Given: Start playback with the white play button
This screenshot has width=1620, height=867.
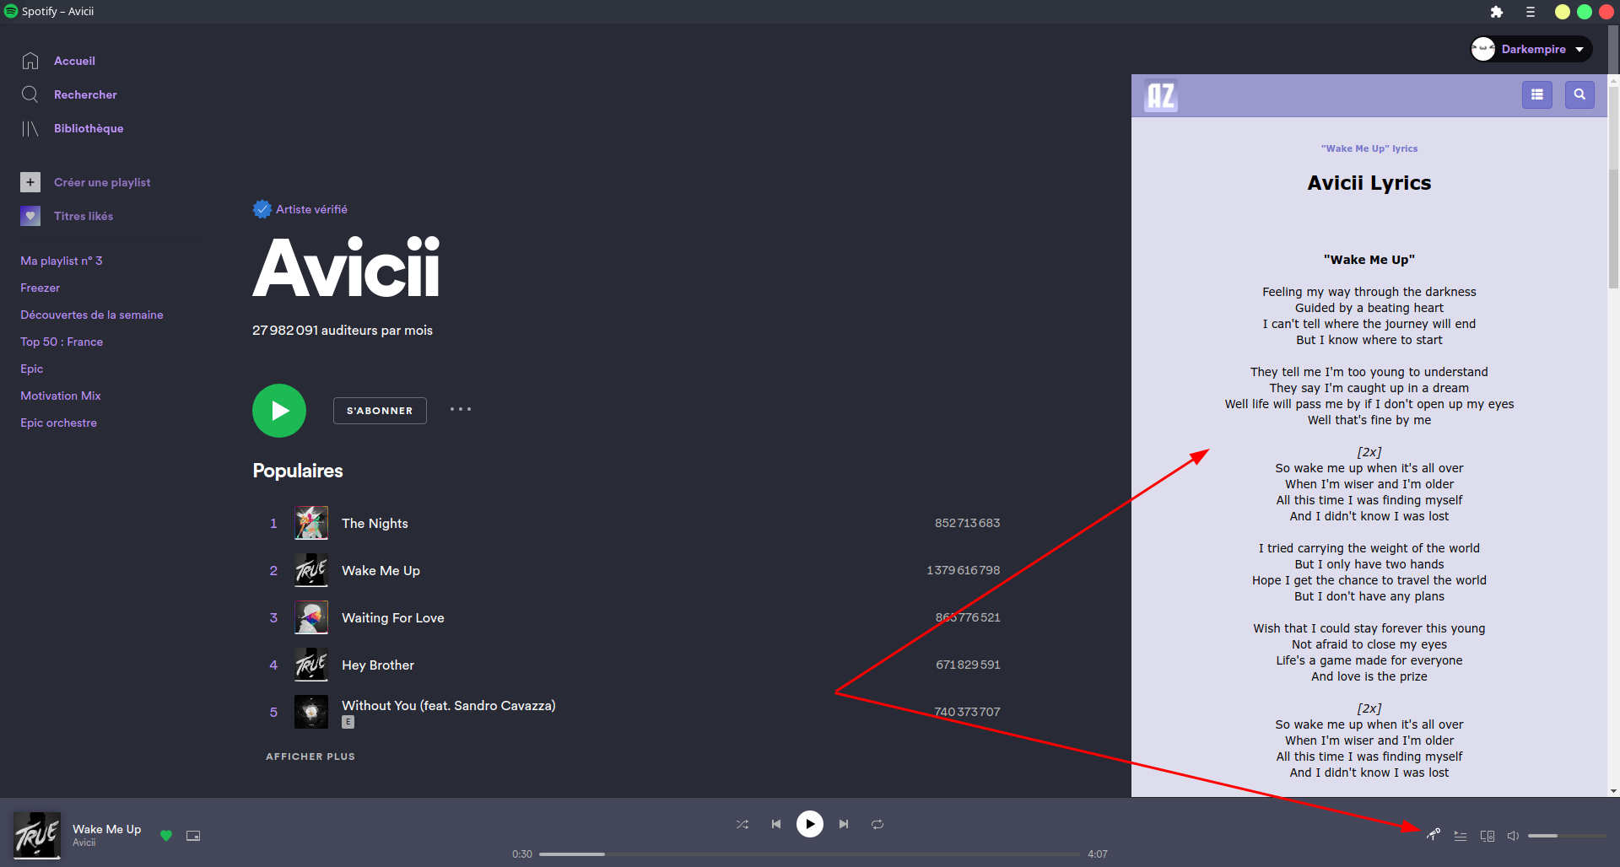Looking at the screenshot, I should [810, 824].
